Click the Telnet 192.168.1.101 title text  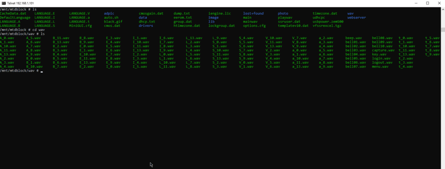[x=22, y=3]
